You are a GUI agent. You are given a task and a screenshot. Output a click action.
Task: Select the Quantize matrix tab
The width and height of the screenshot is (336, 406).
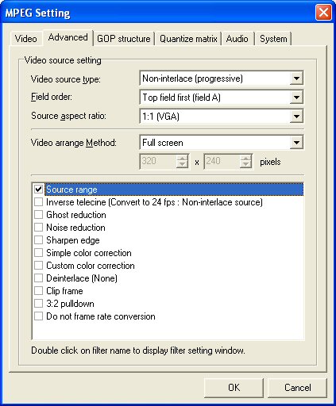point(188,39)
